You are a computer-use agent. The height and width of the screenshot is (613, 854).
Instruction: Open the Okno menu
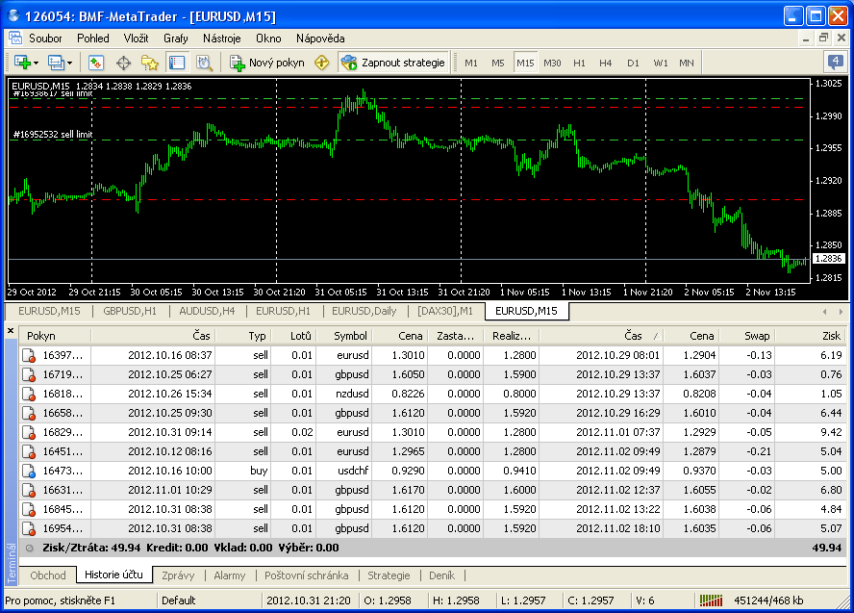coord(268,38)
